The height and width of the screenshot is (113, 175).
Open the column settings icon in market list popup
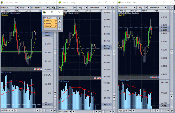[60, 18]
